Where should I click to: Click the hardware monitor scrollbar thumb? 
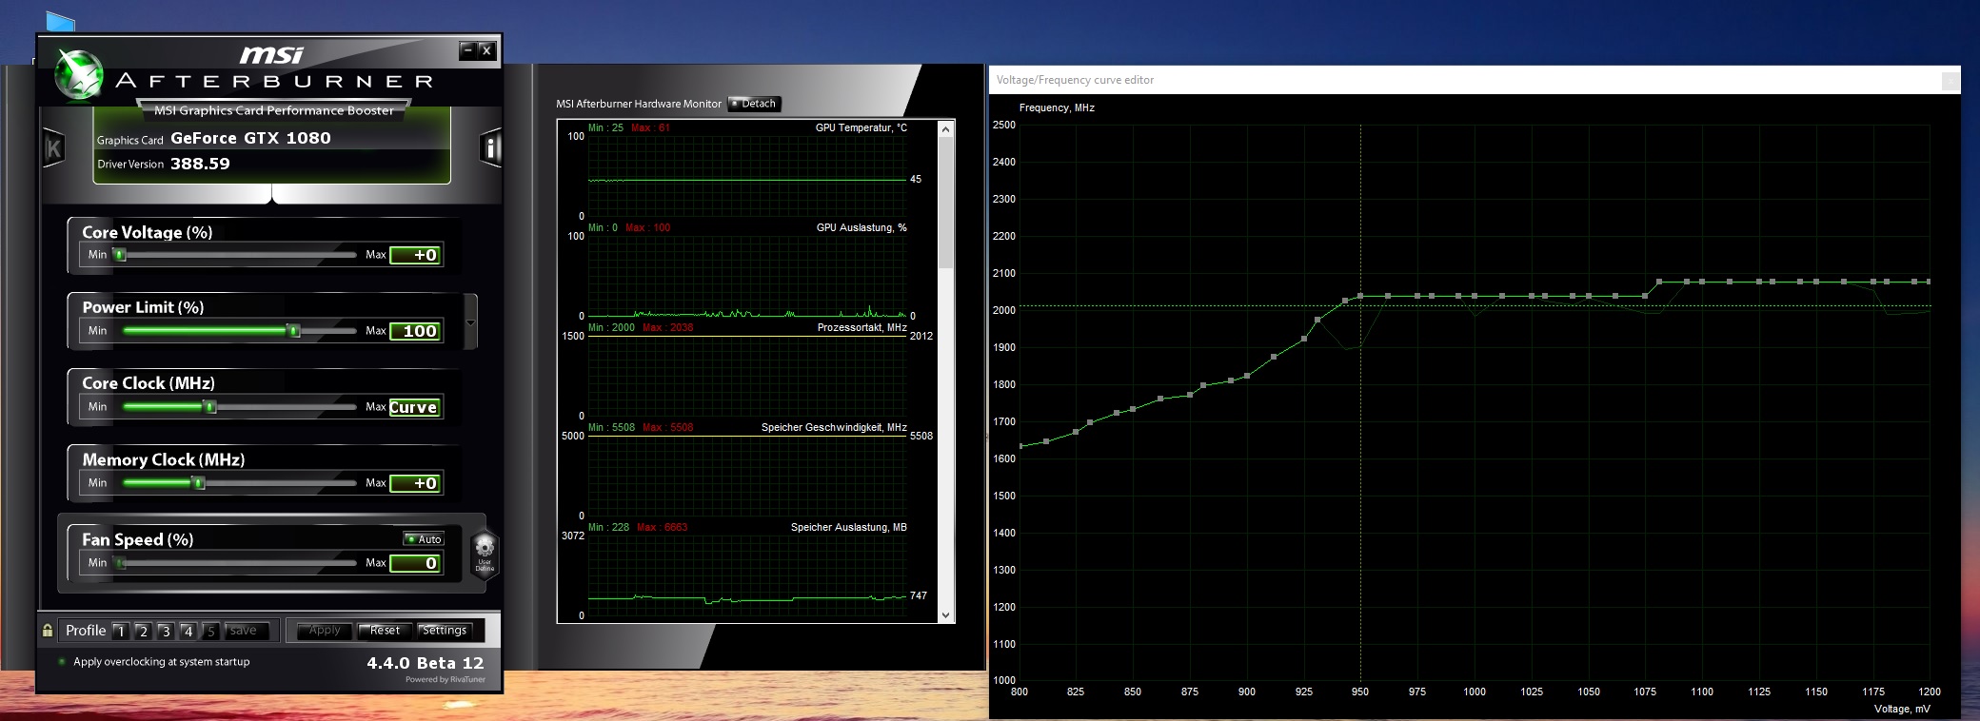945,202
